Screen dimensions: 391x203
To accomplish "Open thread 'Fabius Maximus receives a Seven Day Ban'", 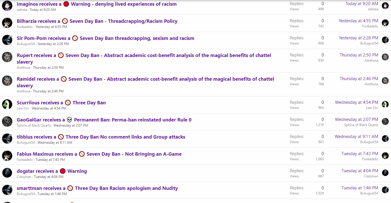I will click(99, 154).
